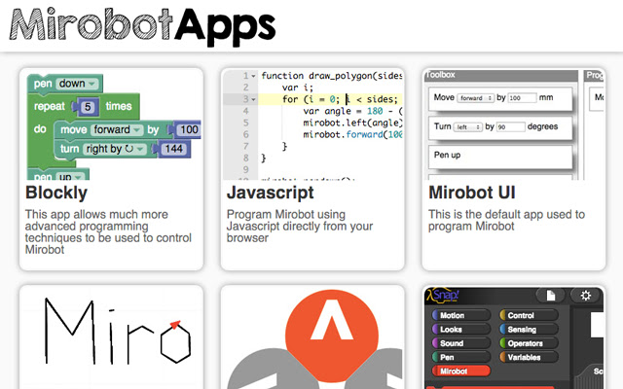
Task: Open the Move direction forward select
Action: (x=475, y=98)
